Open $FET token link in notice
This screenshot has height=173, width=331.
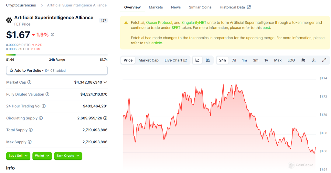click(x=176, y=28)
